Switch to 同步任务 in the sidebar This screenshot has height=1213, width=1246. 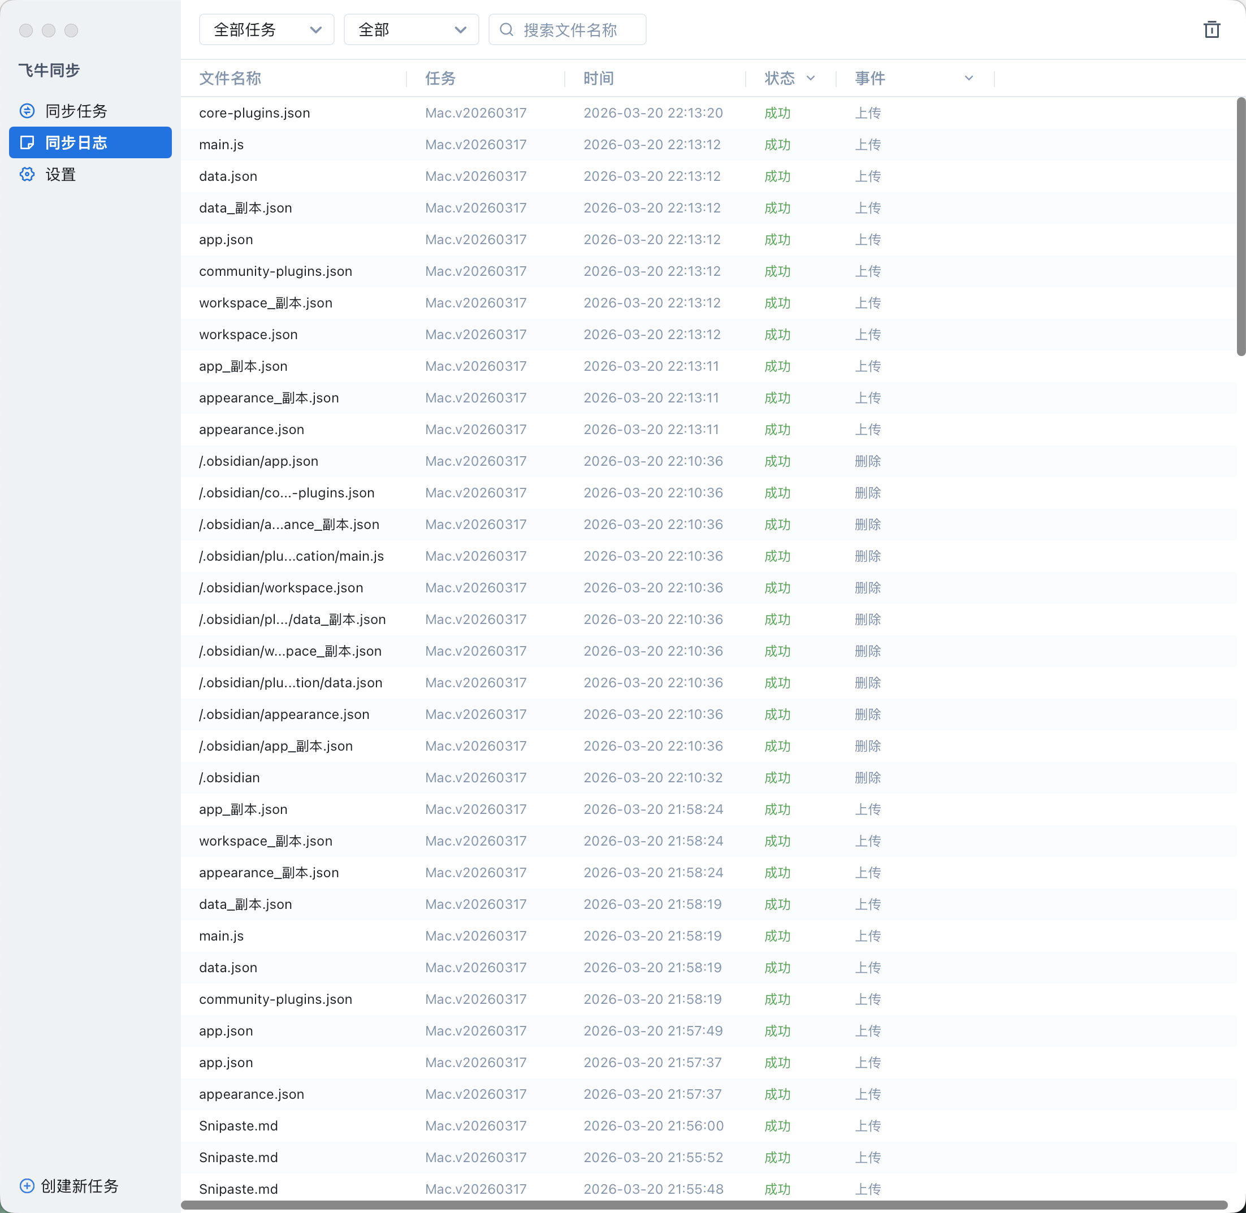click(x=76, y=111)
